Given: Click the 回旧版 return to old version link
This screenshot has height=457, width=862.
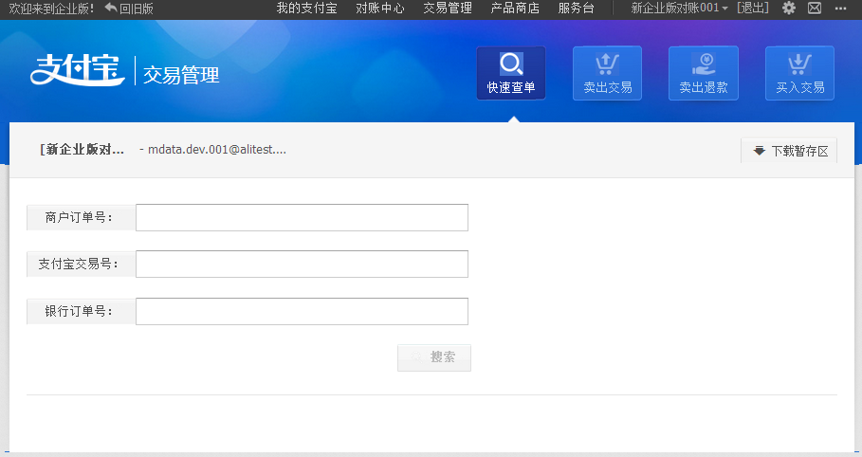Looking at the screenshot, I should click(137, 9).
